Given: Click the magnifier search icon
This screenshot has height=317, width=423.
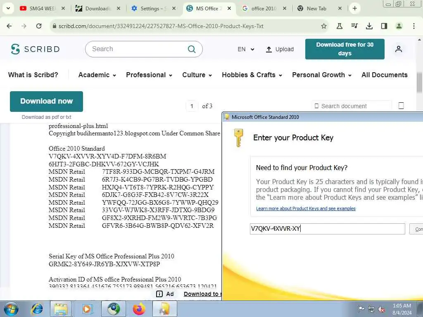Looking at the screenshot, I should pyautogui.click(x=192, y=49).
